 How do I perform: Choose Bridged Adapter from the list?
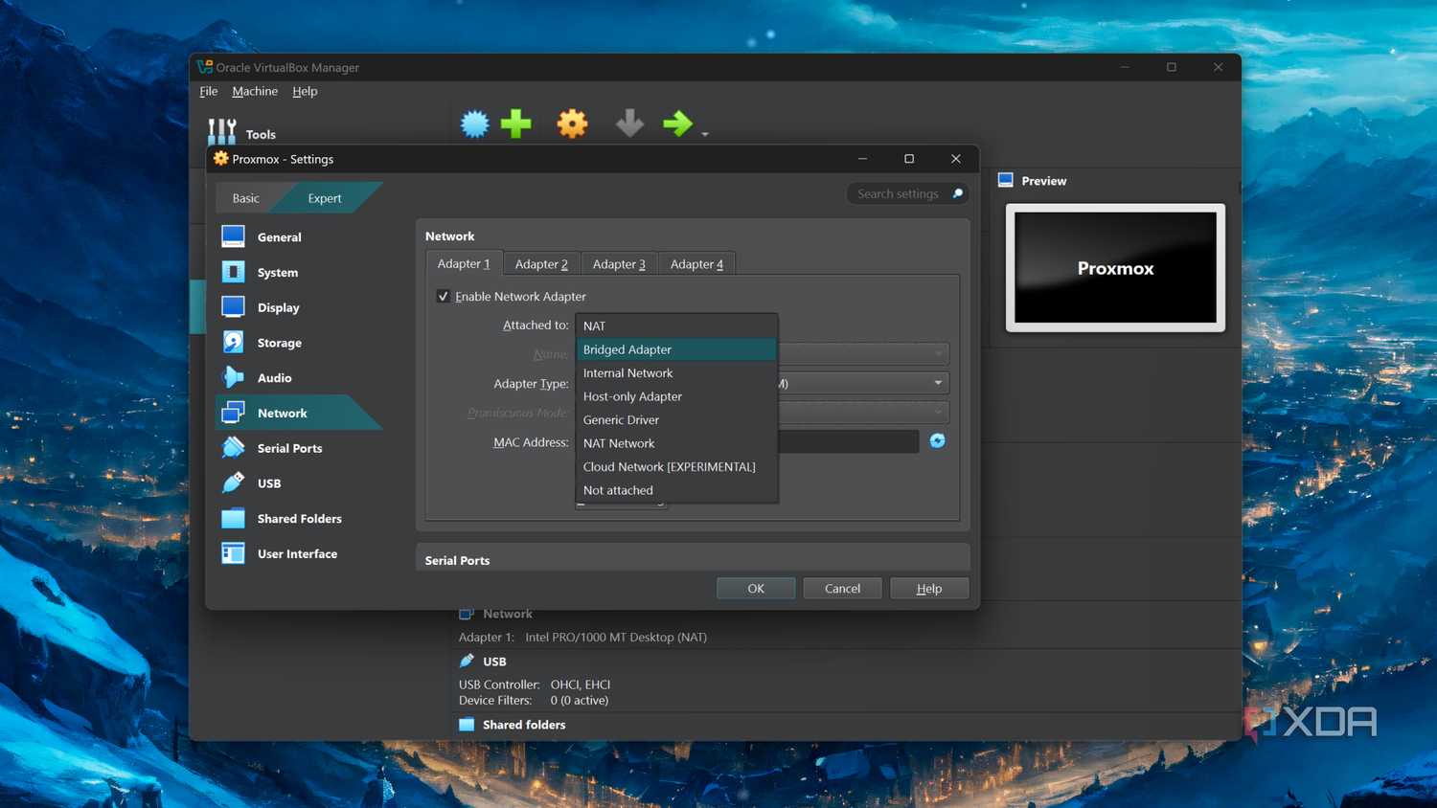tap(676, 349)
